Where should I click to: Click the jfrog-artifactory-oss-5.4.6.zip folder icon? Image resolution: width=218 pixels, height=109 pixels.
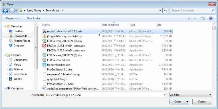point(44,36)
